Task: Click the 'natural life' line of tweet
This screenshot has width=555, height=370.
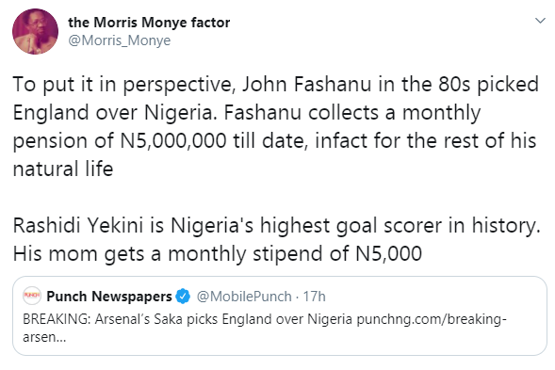Action: pos(63,169)
